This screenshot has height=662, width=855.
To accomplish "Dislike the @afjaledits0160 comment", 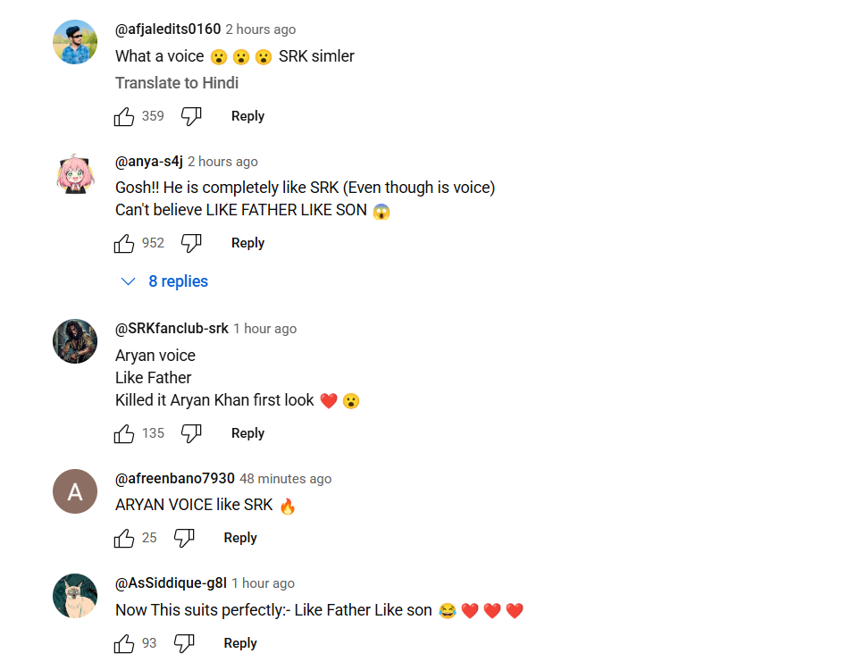I will [191, 116].
